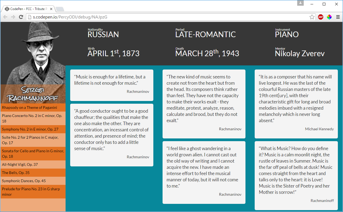Choose The Bells, Op. 35
Viewport: 343px width, 212px height.
[33, 173]
